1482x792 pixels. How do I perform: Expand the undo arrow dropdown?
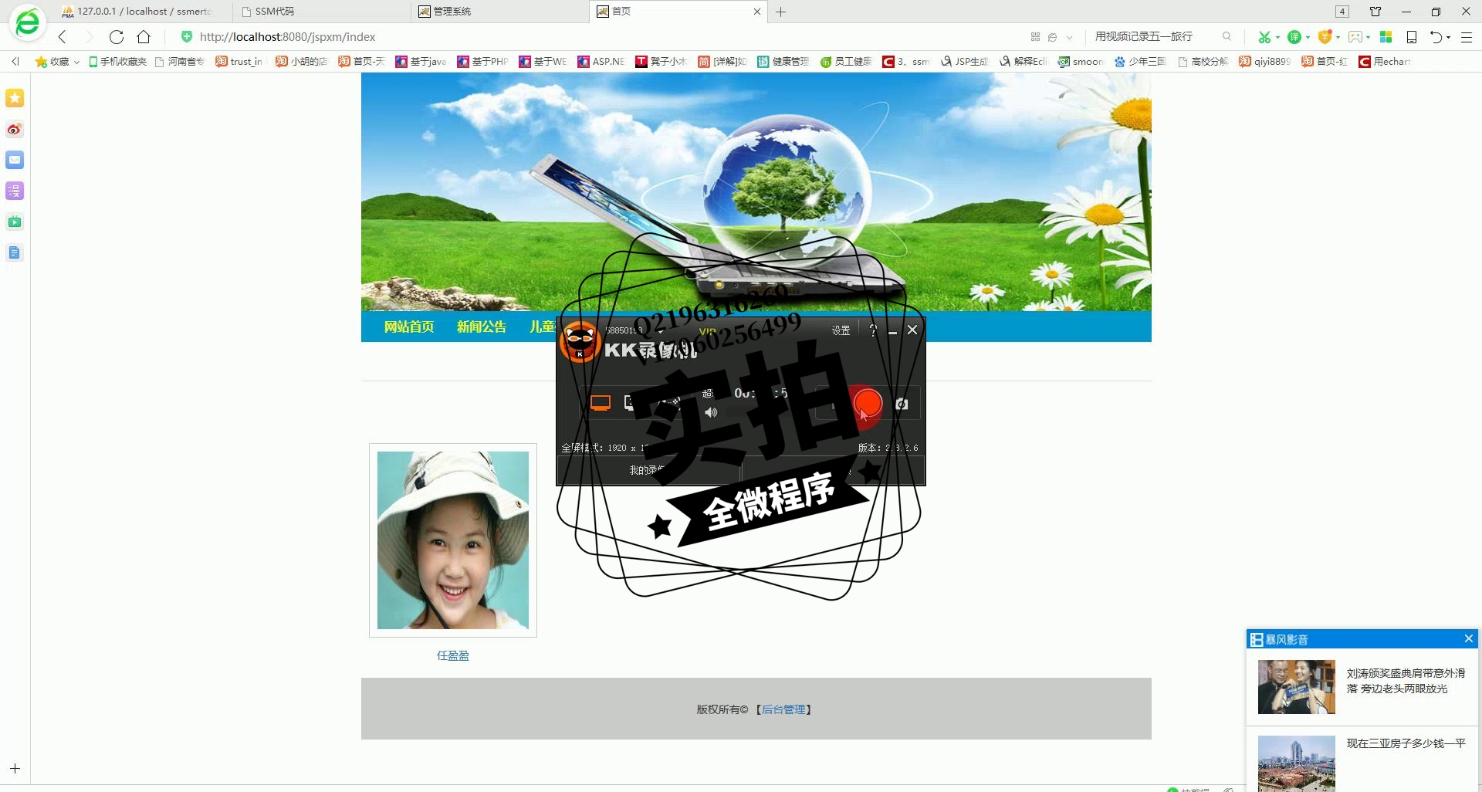(x=1448, y=37)
